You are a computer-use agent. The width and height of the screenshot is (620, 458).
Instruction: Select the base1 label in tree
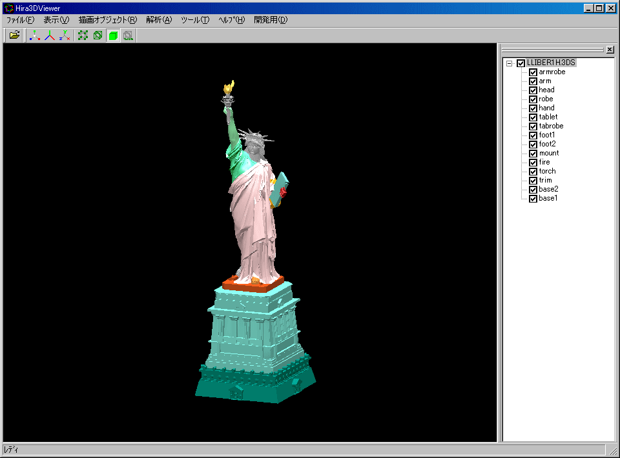(548, 198)
